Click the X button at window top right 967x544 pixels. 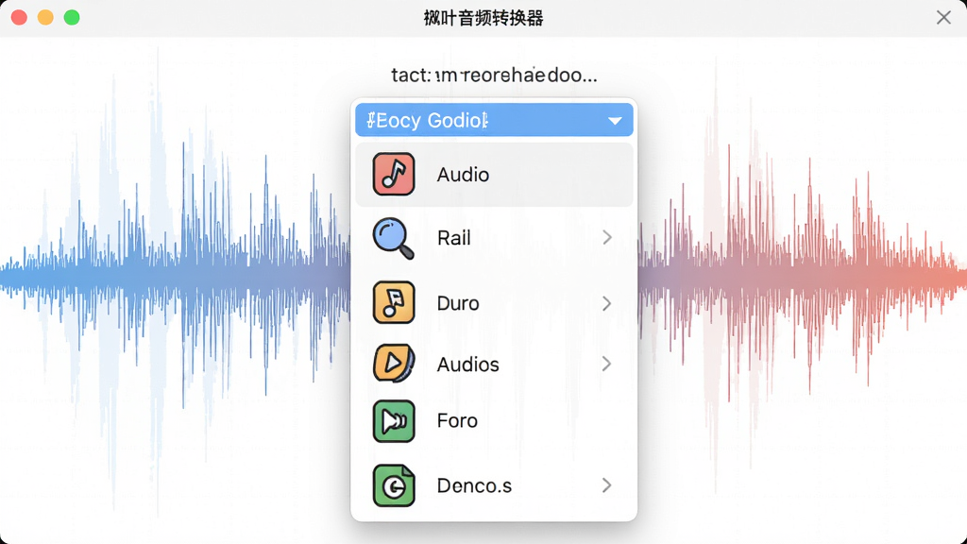(x=943, y=17)
